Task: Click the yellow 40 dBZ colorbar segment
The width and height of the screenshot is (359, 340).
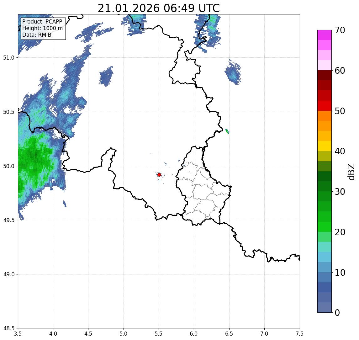Action: [325, 146]
